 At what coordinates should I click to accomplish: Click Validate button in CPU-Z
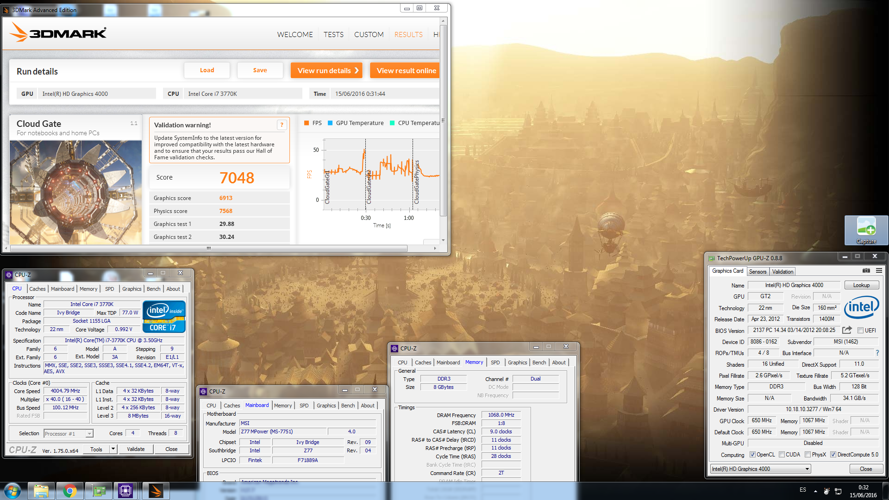click(x=136, y=449)
